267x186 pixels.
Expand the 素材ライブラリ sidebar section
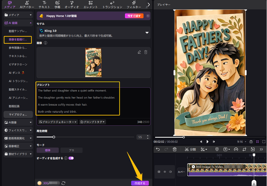[18, 154]
